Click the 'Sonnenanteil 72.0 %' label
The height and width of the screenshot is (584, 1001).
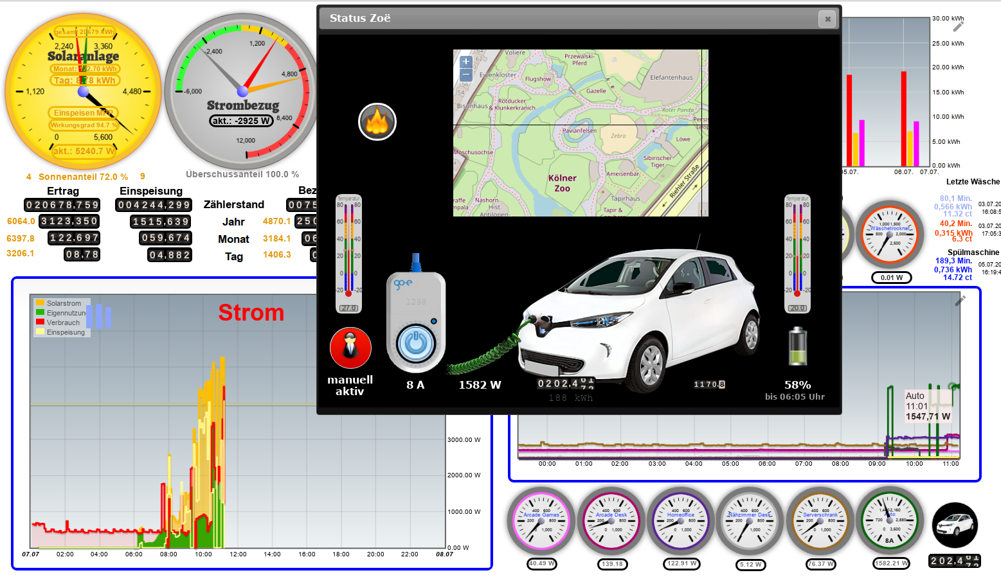83,177
